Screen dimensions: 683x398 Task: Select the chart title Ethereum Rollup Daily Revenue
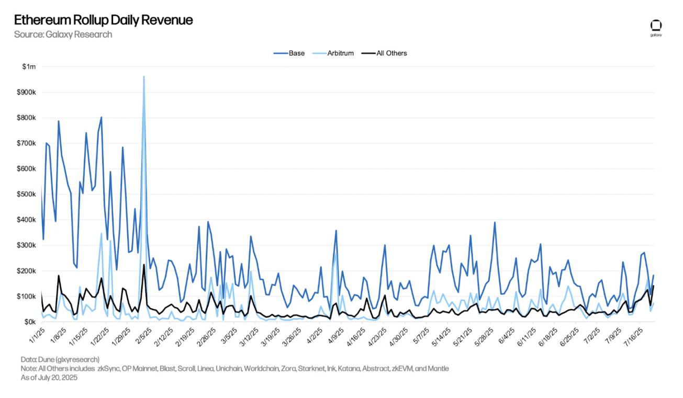coord(103,20)
